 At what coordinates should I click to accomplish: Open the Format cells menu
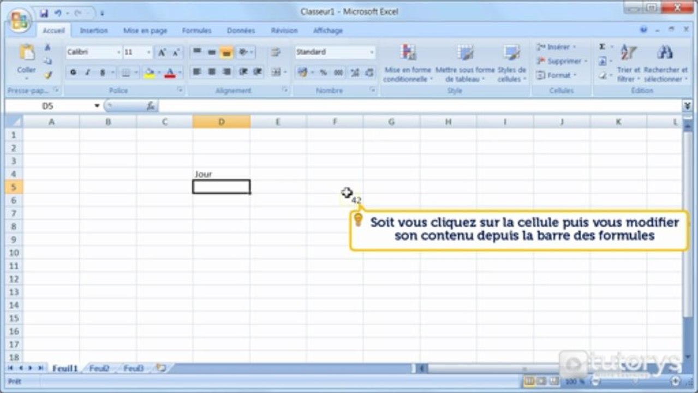[556, 75]
